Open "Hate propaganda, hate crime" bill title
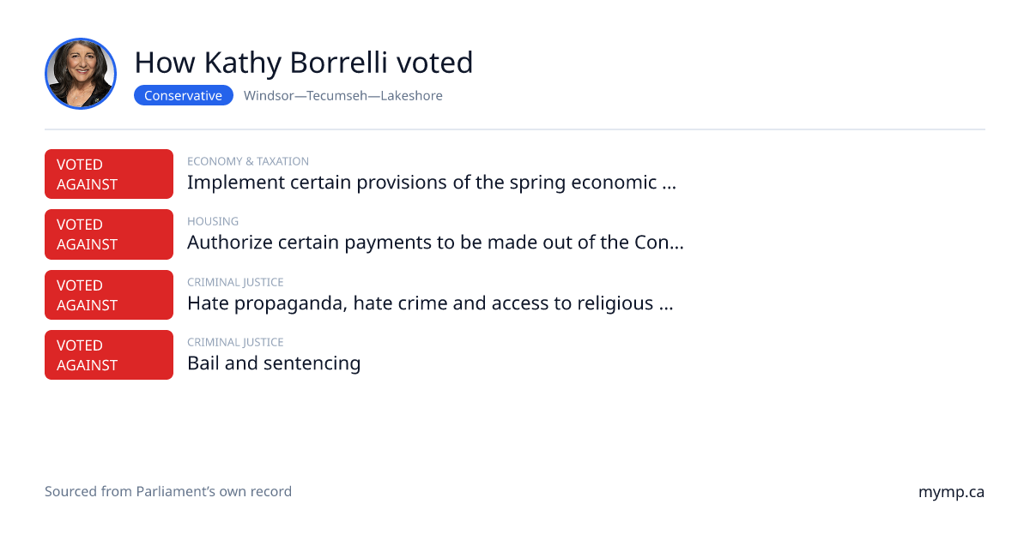Screen dimensions: 1030x540 (x=430, y=303)
